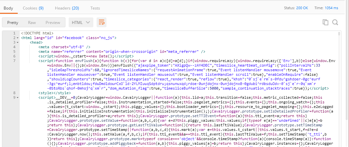Open the HTML format dropdown
Viewport: 349px width, 147px height.
point(81,22)
